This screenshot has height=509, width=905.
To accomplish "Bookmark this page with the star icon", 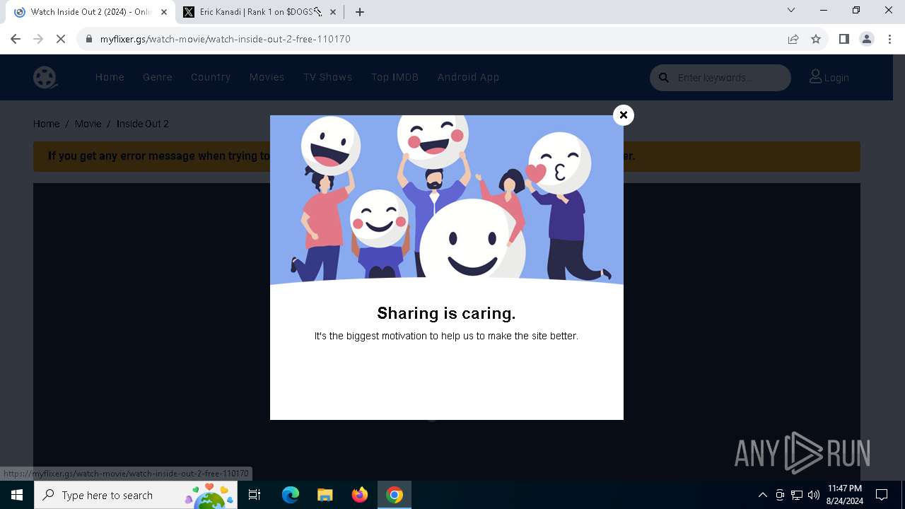I will point(816,39).
